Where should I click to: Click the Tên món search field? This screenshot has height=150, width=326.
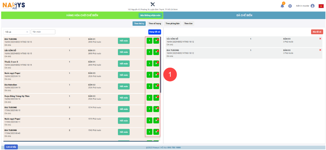43,32
